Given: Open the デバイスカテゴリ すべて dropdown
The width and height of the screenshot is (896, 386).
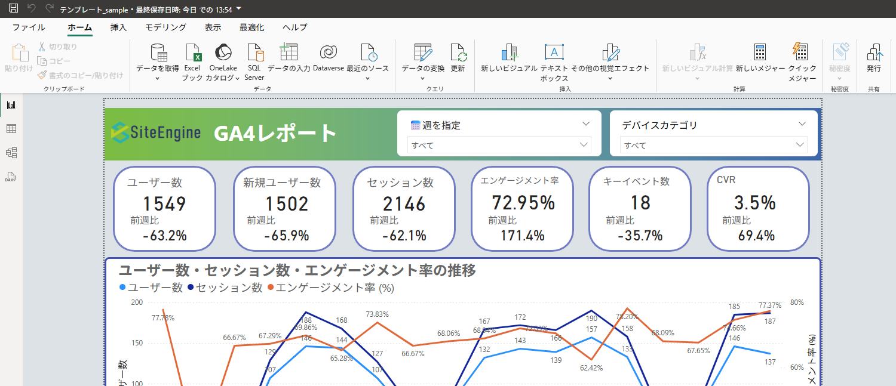Looking at the screenshot, I should coord(713,145).
